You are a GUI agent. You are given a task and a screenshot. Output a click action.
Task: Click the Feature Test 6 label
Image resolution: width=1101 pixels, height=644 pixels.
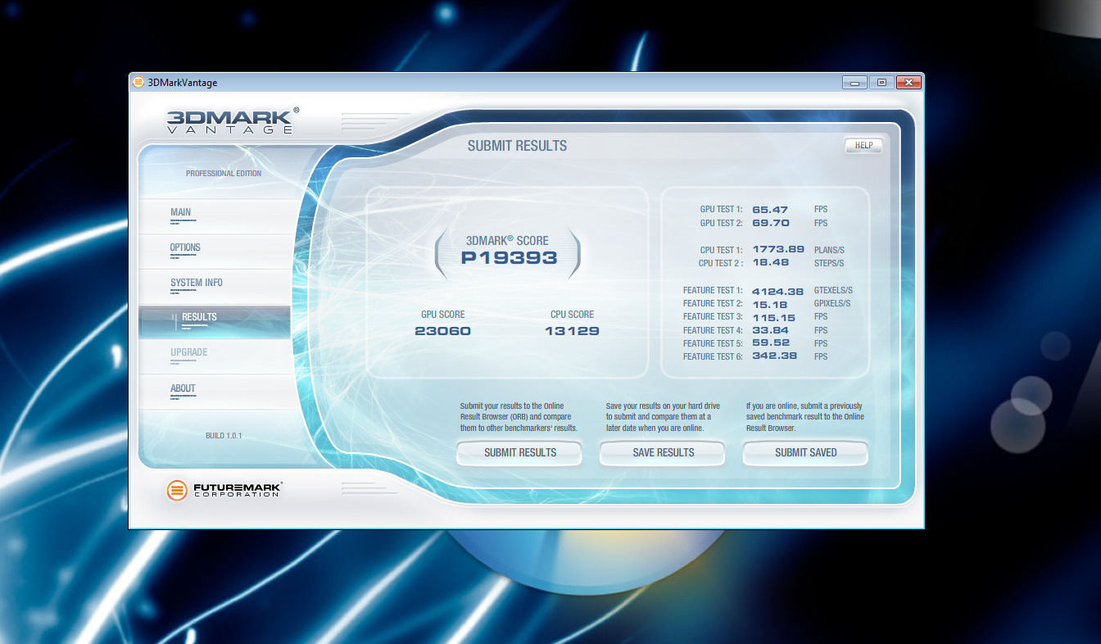pos(713,356)
